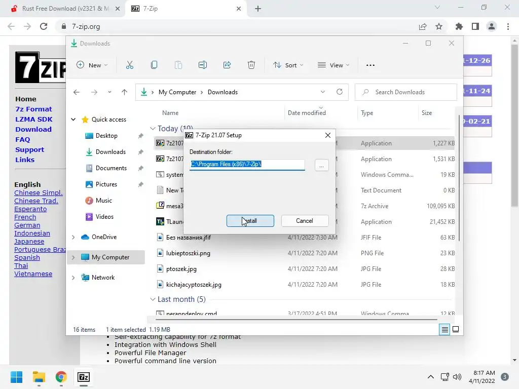Cancel the 7-Zip Setup dialog

tap(305, 221)
